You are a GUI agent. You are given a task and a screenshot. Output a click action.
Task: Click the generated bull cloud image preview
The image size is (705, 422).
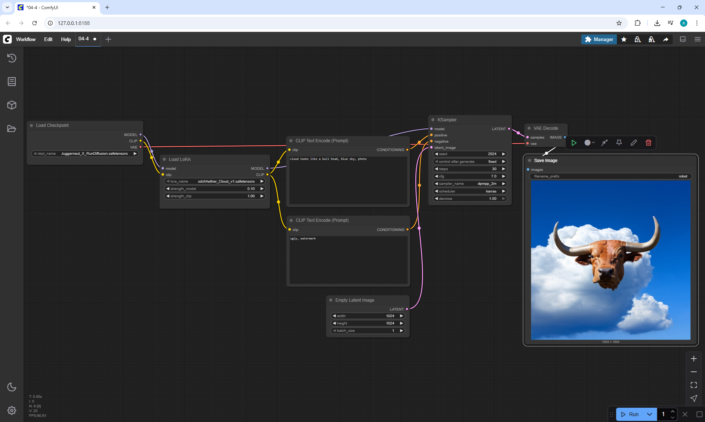pyautogui.click(x=610, y=260)
